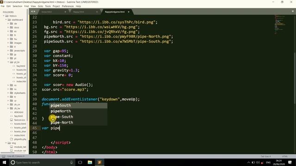
Task: Click the volume icon in system tray
Action: (258, 162)
